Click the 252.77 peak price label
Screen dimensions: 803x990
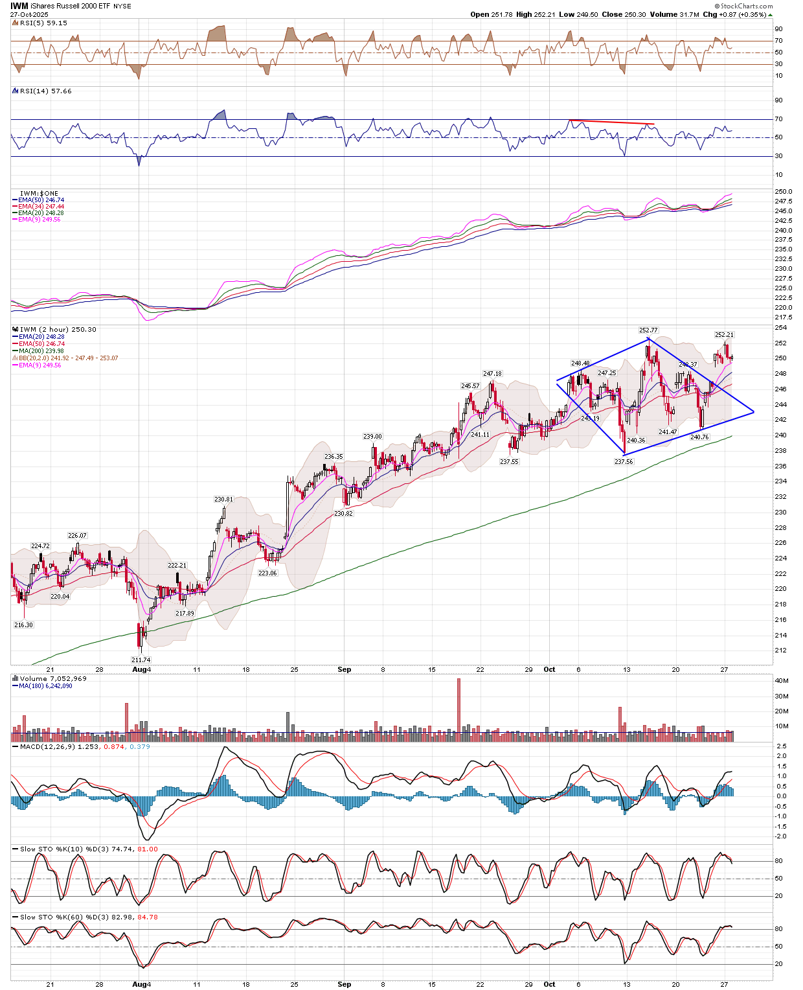pos(648,330)
